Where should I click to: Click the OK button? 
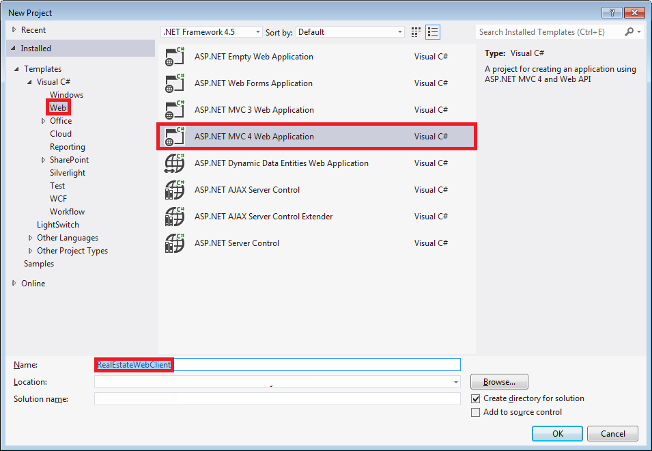click(x=557, y=433)
